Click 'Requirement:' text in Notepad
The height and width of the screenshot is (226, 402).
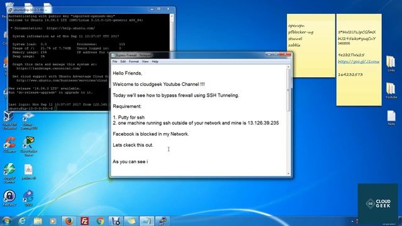(x=127, y=106)
